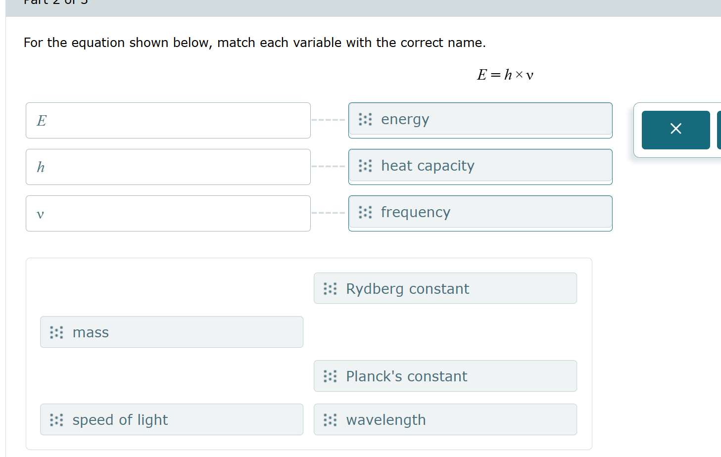Click the drag handle icon on the Planck's constant tile
This screenshot has height=457, width=721.
click(330, 376)
